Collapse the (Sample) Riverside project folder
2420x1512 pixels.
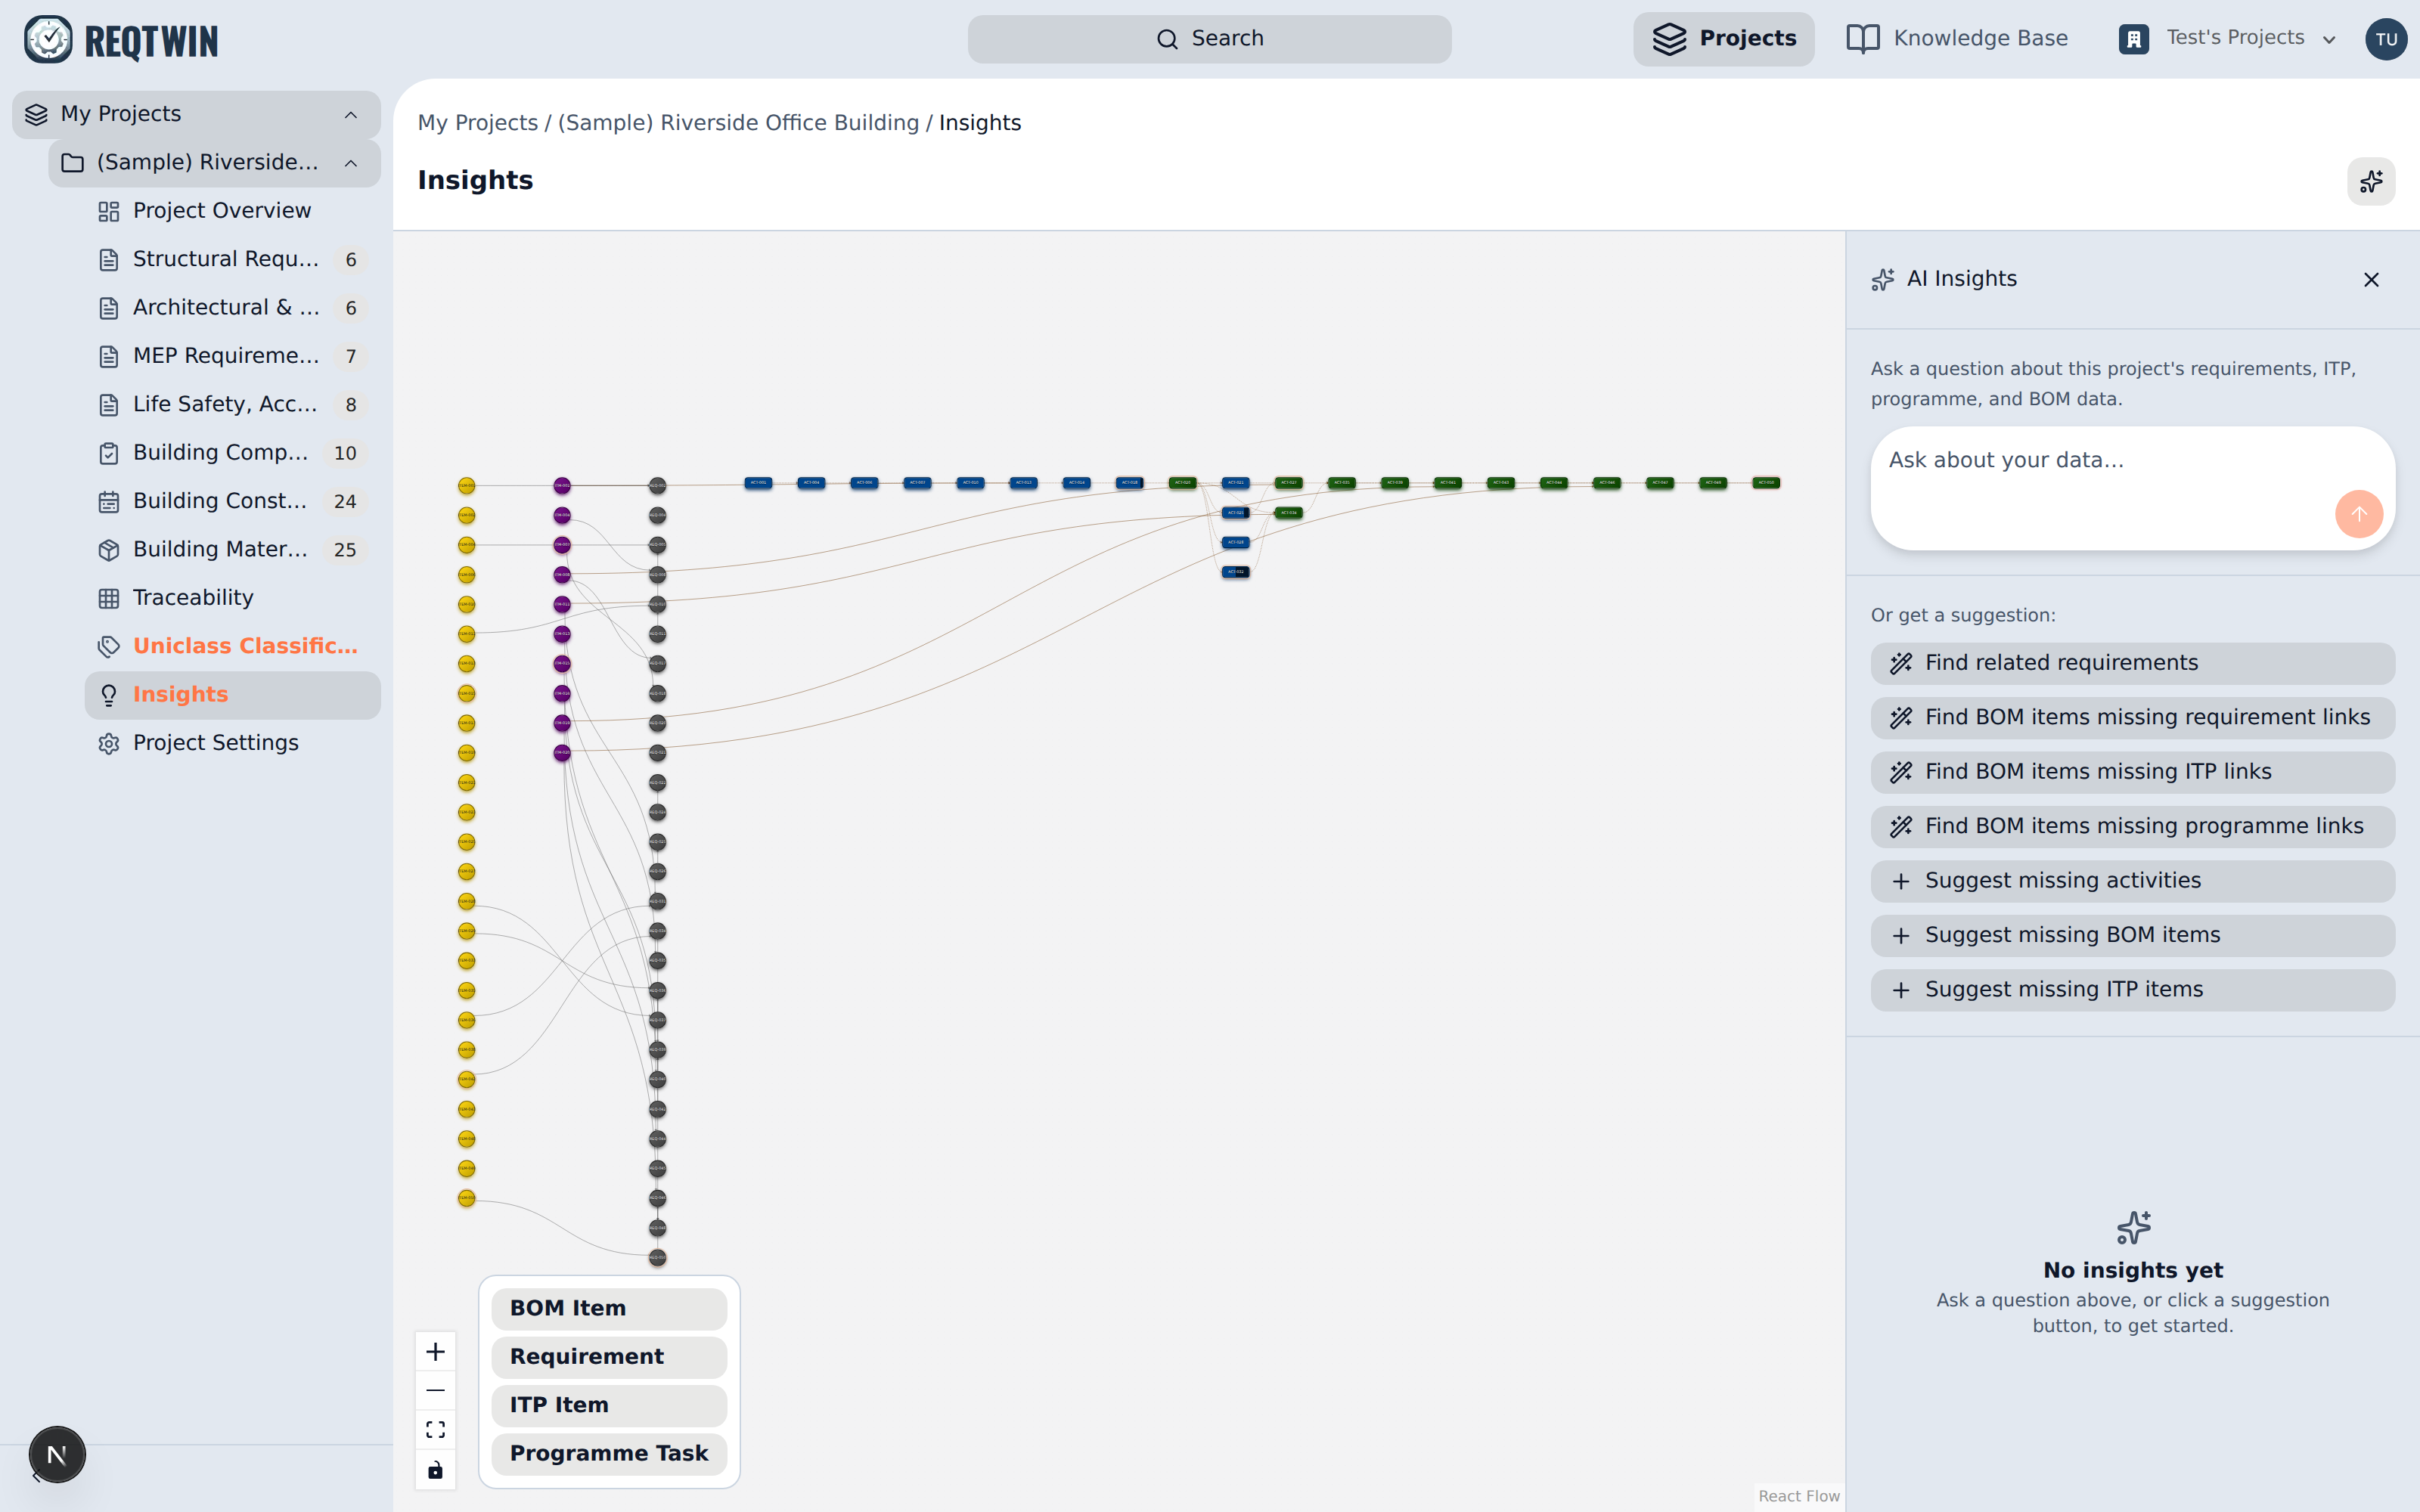click(x=351, y=163)
